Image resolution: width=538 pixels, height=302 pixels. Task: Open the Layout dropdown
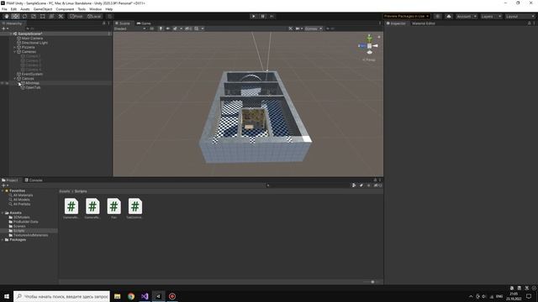(x=520, y=16)
